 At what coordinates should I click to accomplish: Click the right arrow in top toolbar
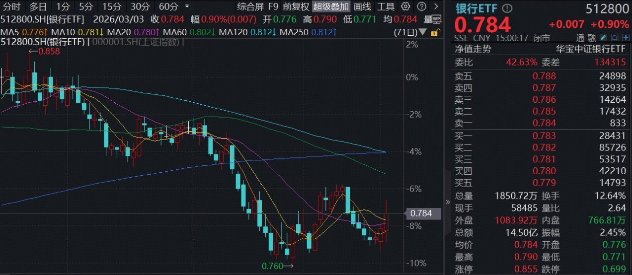(x=436, y=6)
